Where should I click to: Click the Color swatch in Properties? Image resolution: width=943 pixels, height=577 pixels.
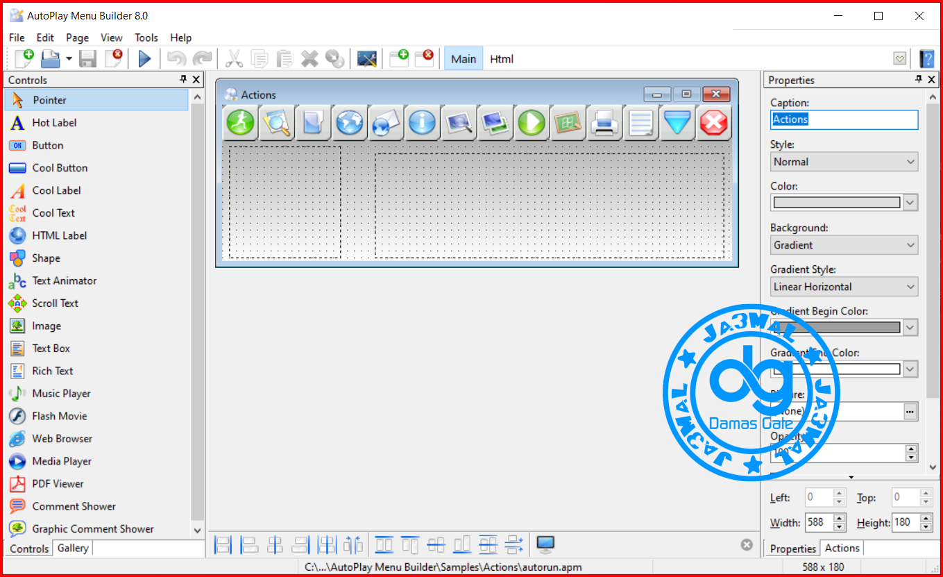[837, 203]
